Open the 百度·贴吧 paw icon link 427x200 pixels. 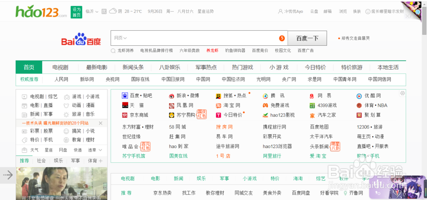tap(125, 96)
